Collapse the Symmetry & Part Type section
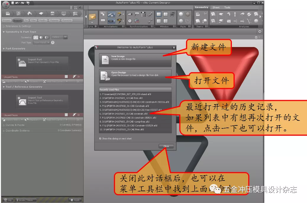307x203 pixels. point(18,31)
